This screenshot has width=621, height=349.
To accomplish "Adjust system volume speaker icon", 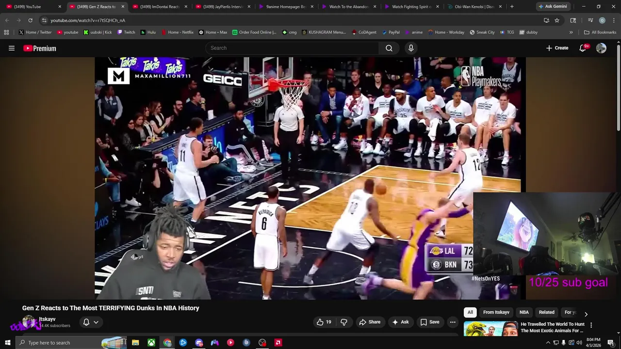I will pos(579,343).
